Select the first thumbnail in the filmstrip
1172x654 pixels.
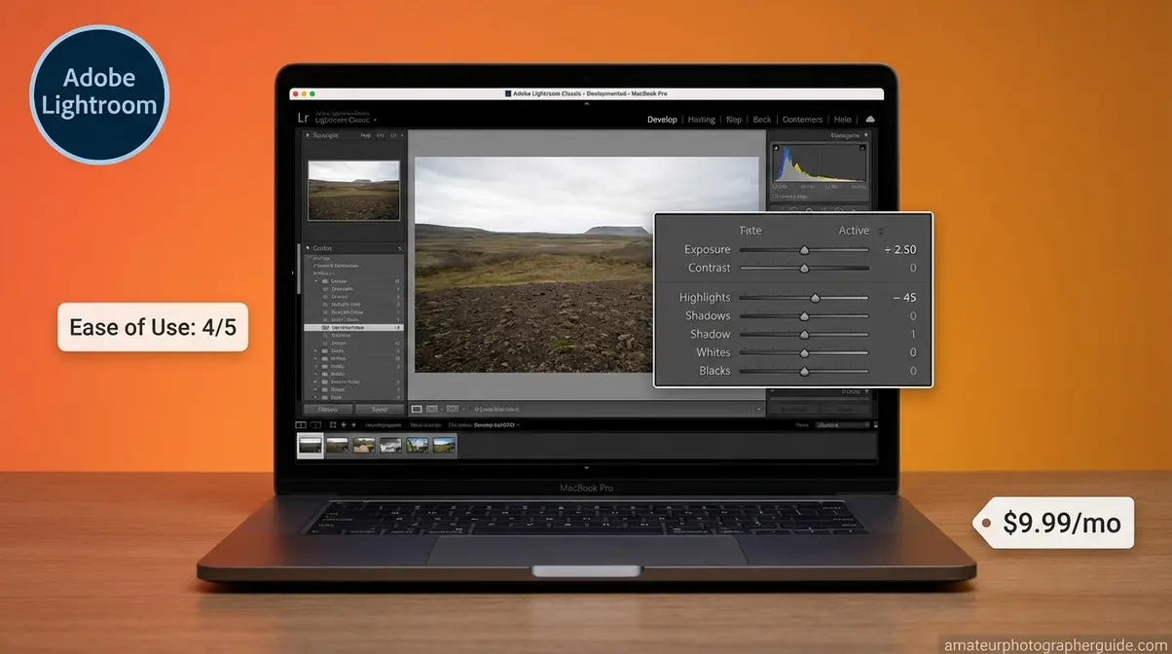tap(309, 444)
